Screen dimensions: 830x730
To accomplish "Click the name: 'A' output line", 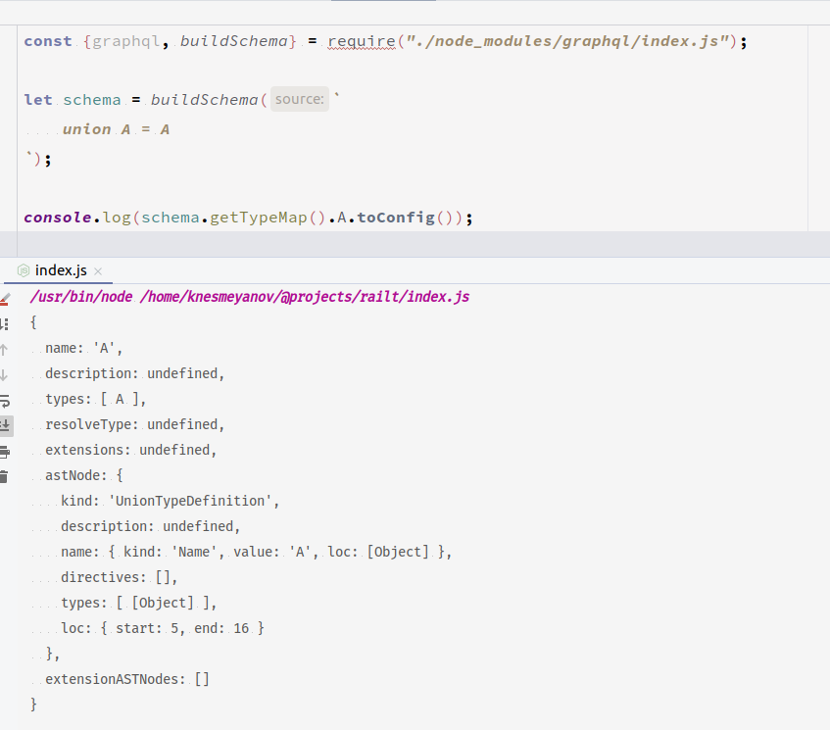I will tap(83, 348).
